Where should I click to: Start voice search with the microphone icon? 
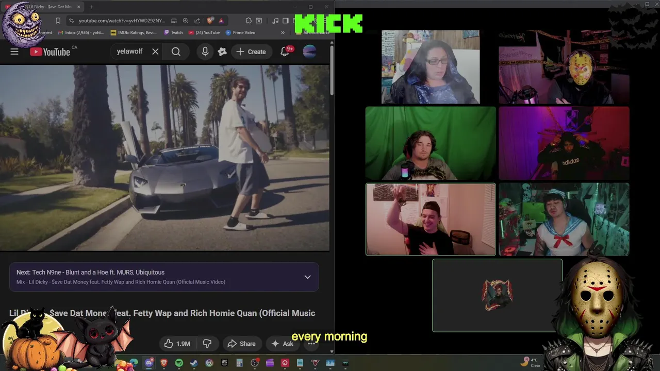205,52
